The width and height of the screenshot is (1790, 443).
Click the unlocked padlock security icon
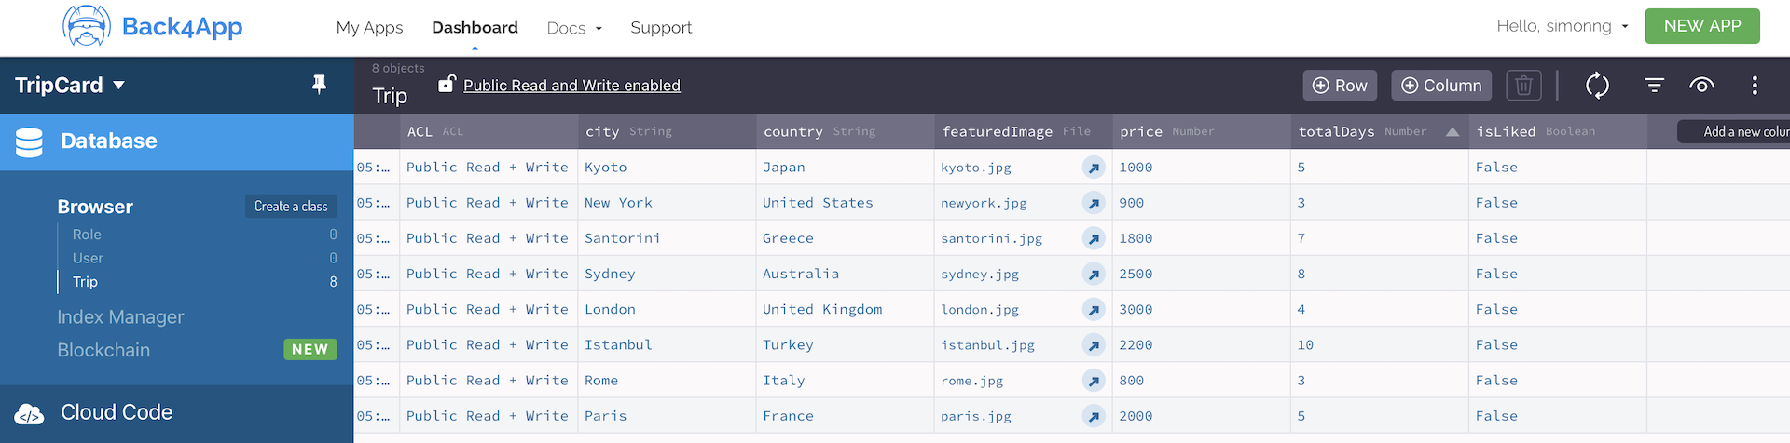point(447,84)
